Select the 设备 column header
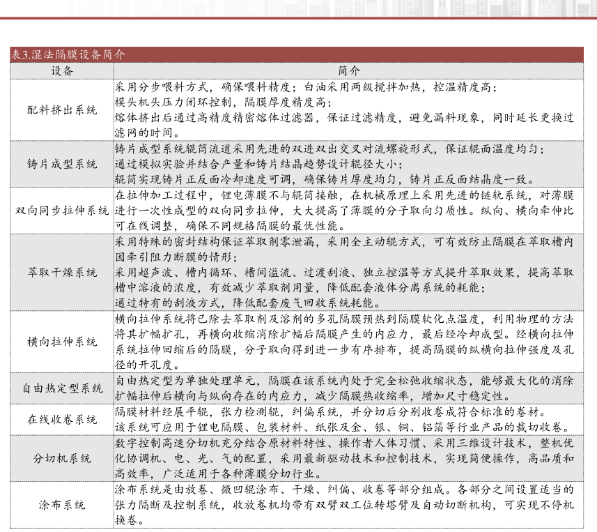 click(62, 70)
